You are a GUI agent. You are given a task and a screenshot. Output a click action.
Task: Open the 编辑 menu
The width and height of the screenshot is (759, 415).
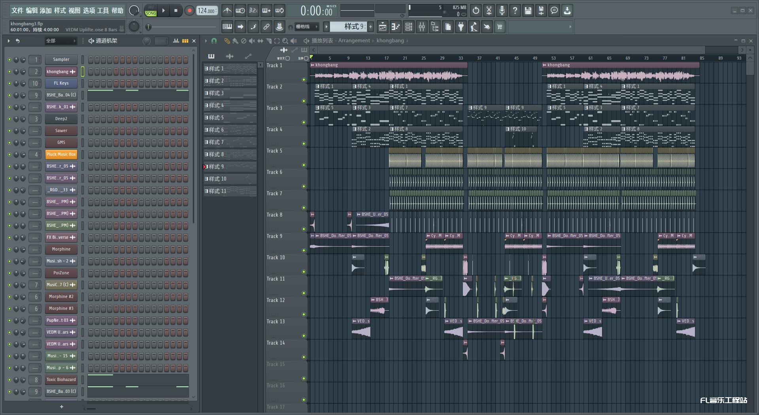(x=32, y=11)
